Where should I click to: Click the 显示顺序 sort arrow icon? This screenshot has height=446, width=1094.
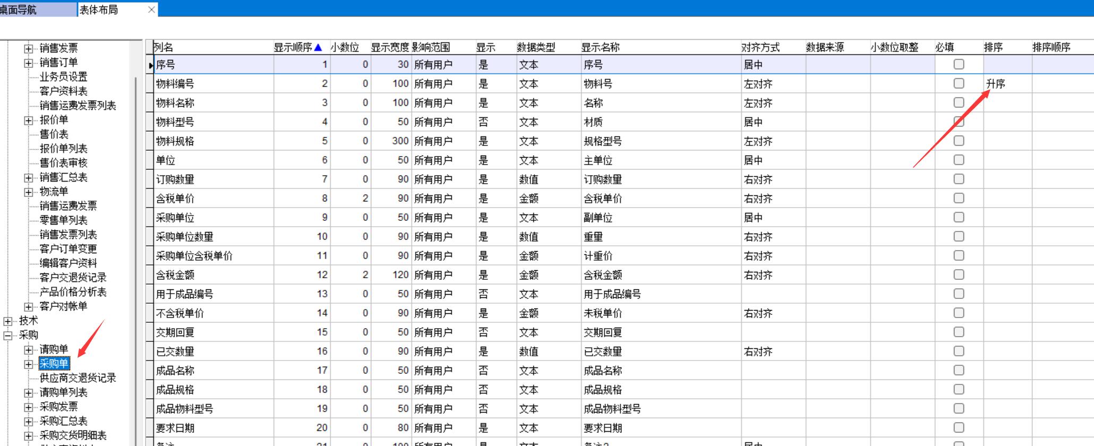point(318,47)
